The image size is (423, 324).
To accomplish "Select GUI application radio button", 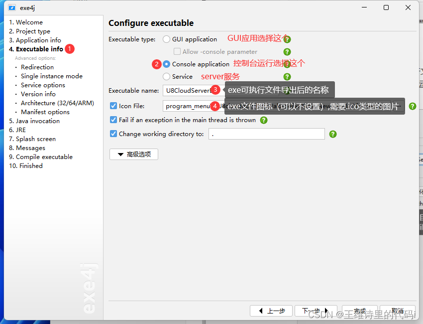I will [x=166, y=39].
